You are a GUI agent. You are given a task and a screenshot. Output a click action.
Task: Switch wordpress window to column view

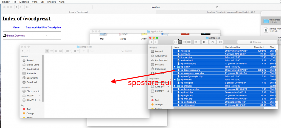click(x=184, y=42)
